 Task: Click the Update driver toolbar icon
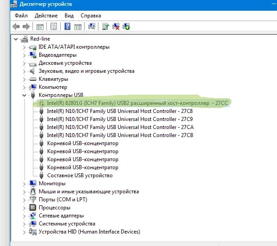[106, 27]
